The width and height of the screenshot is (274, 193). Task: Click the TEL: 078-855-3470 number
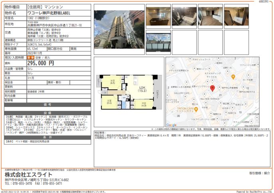pos(18,183)
